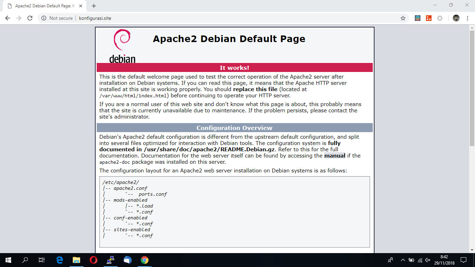Open the Thunderbird mail taskbar icon
Image resolution: width=475 pixels, height=267 pixels.
[x=127, y=260]
